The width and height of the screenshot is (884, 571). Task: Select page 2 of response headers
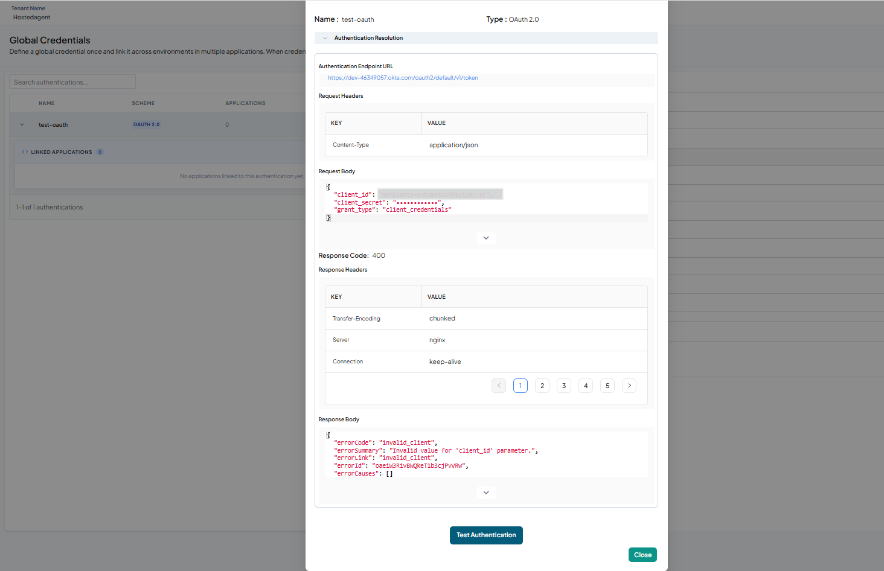pos(542,386)
